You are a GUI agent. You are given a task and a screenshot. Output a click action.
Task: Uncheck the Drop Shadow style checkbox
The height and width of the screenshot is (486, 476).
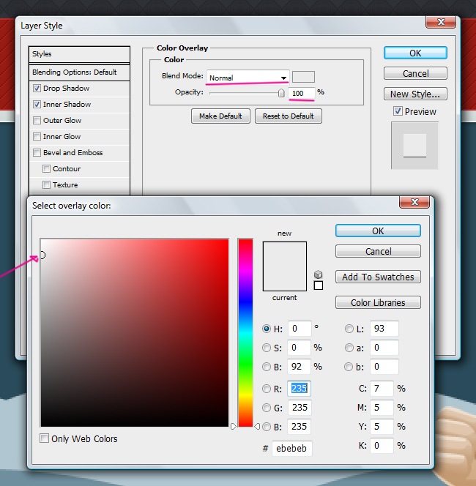37,89
